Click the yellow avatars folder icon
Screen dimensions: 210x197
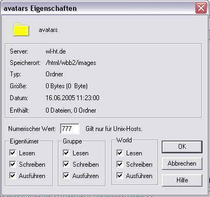click(x=21, y=30)
